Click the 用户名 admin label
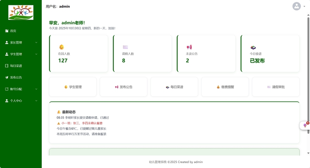 point(58,7)
